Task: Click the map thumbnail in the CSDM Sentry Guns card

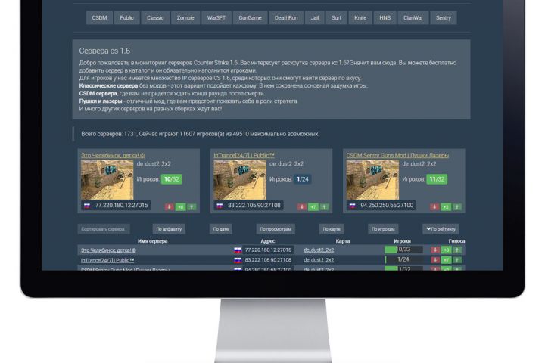Action: [372, 179]
